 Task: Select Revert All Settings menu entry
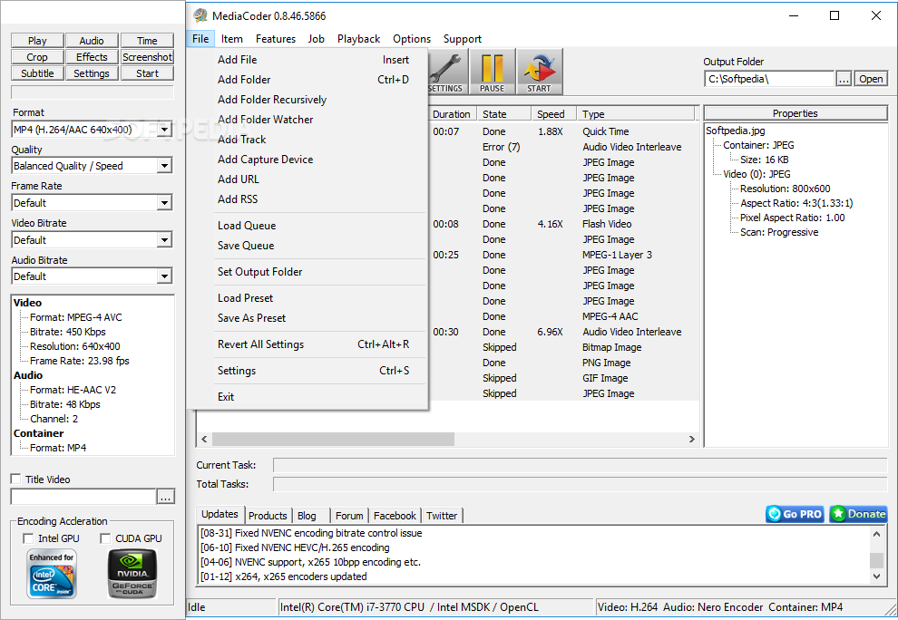[308, 344]
